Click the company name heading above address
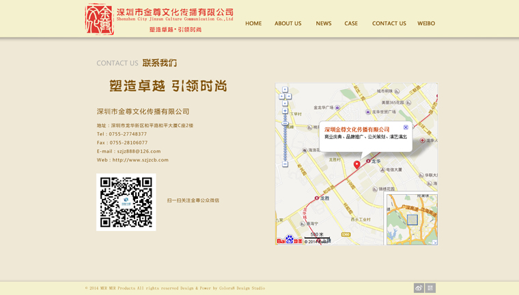The height and width of the screenshot is (295, 519). click(x=143, y=112)
